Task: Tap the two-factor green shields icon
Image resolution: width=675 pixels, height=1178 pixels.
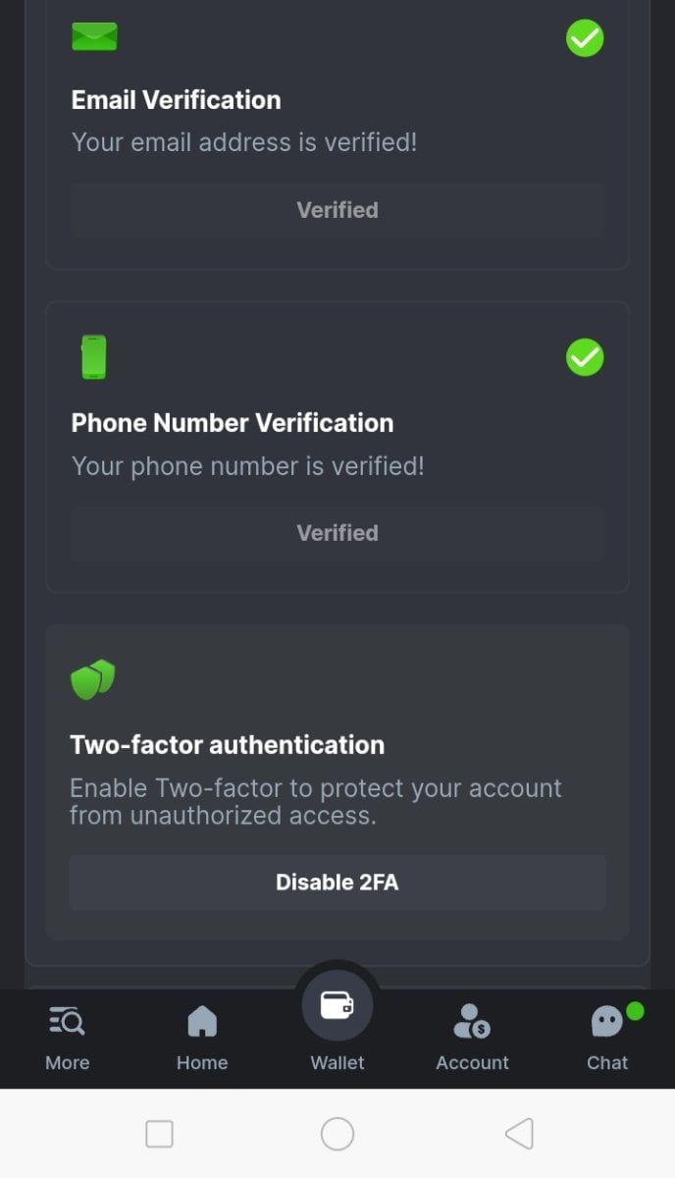Action: click(93, 679)
